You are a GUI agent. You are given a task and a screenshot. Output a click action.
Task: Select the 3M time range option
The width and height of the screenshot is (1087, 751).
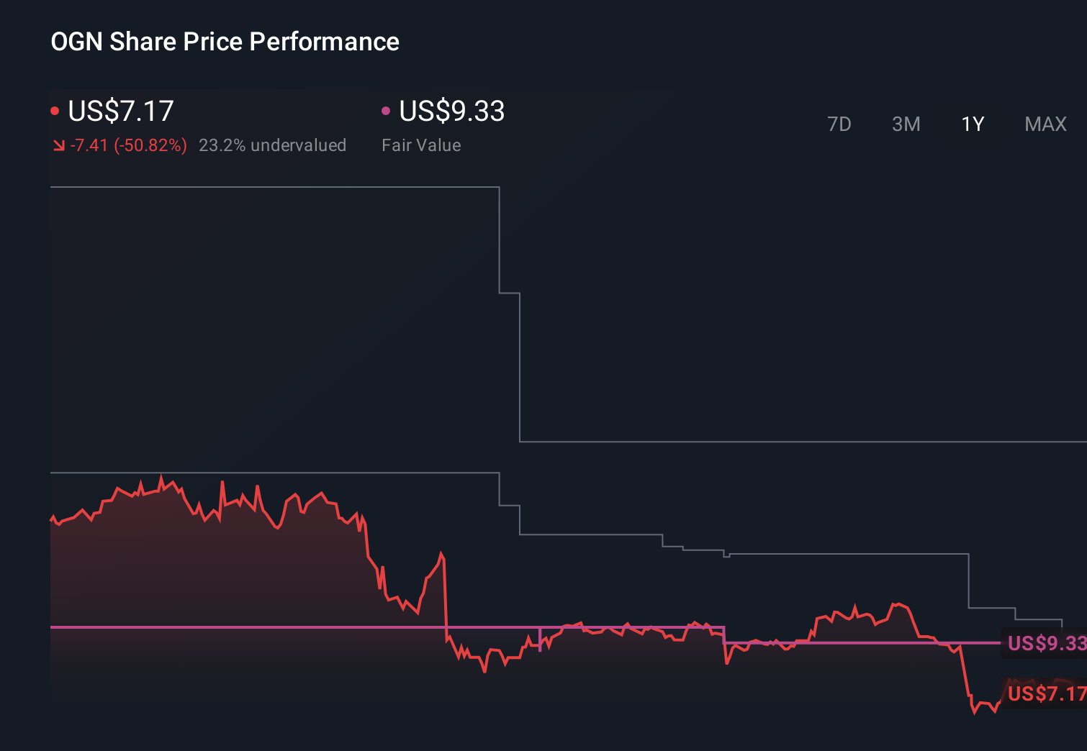(x=906, y=124)
